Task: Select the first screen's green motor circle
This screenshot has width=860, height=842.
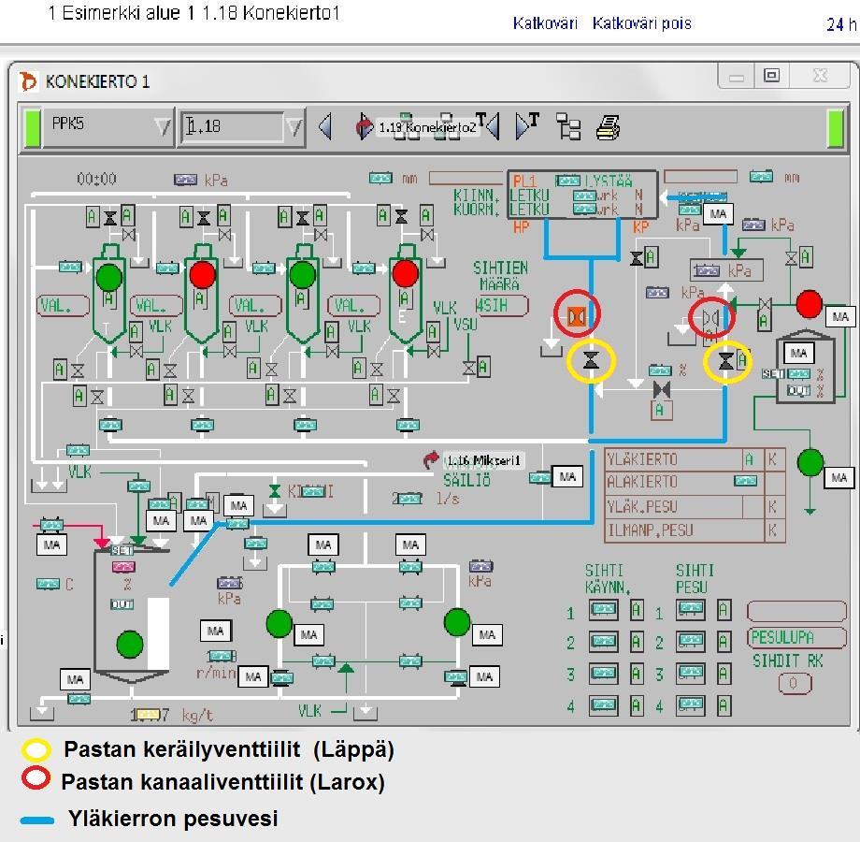Action: pos(109,277)
